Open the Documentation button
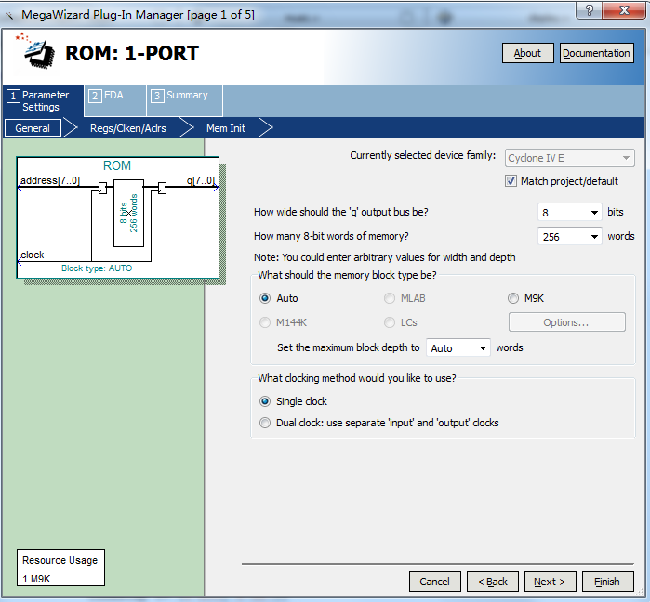This screenshot has height=602, width=650. [x=596, y=53]
